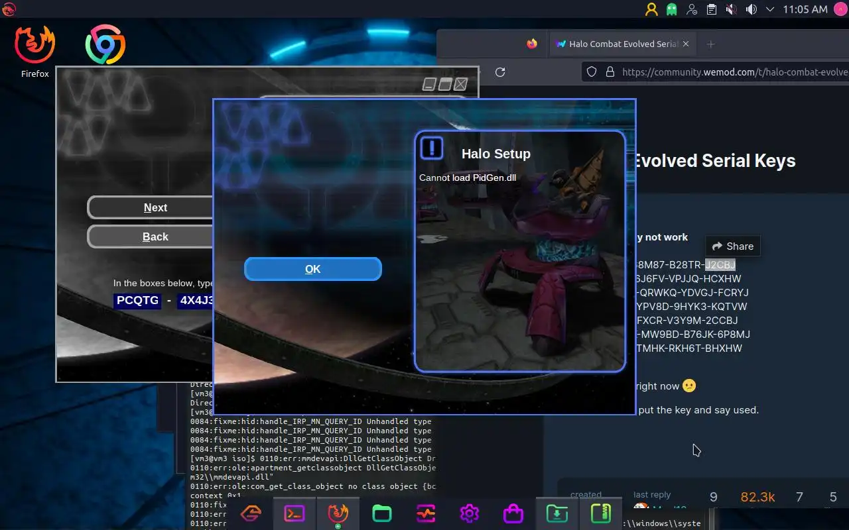This screenshot has width=849, height=530.
Task: Click the highlighted J2CBJ key text
Action: point(720,265)
